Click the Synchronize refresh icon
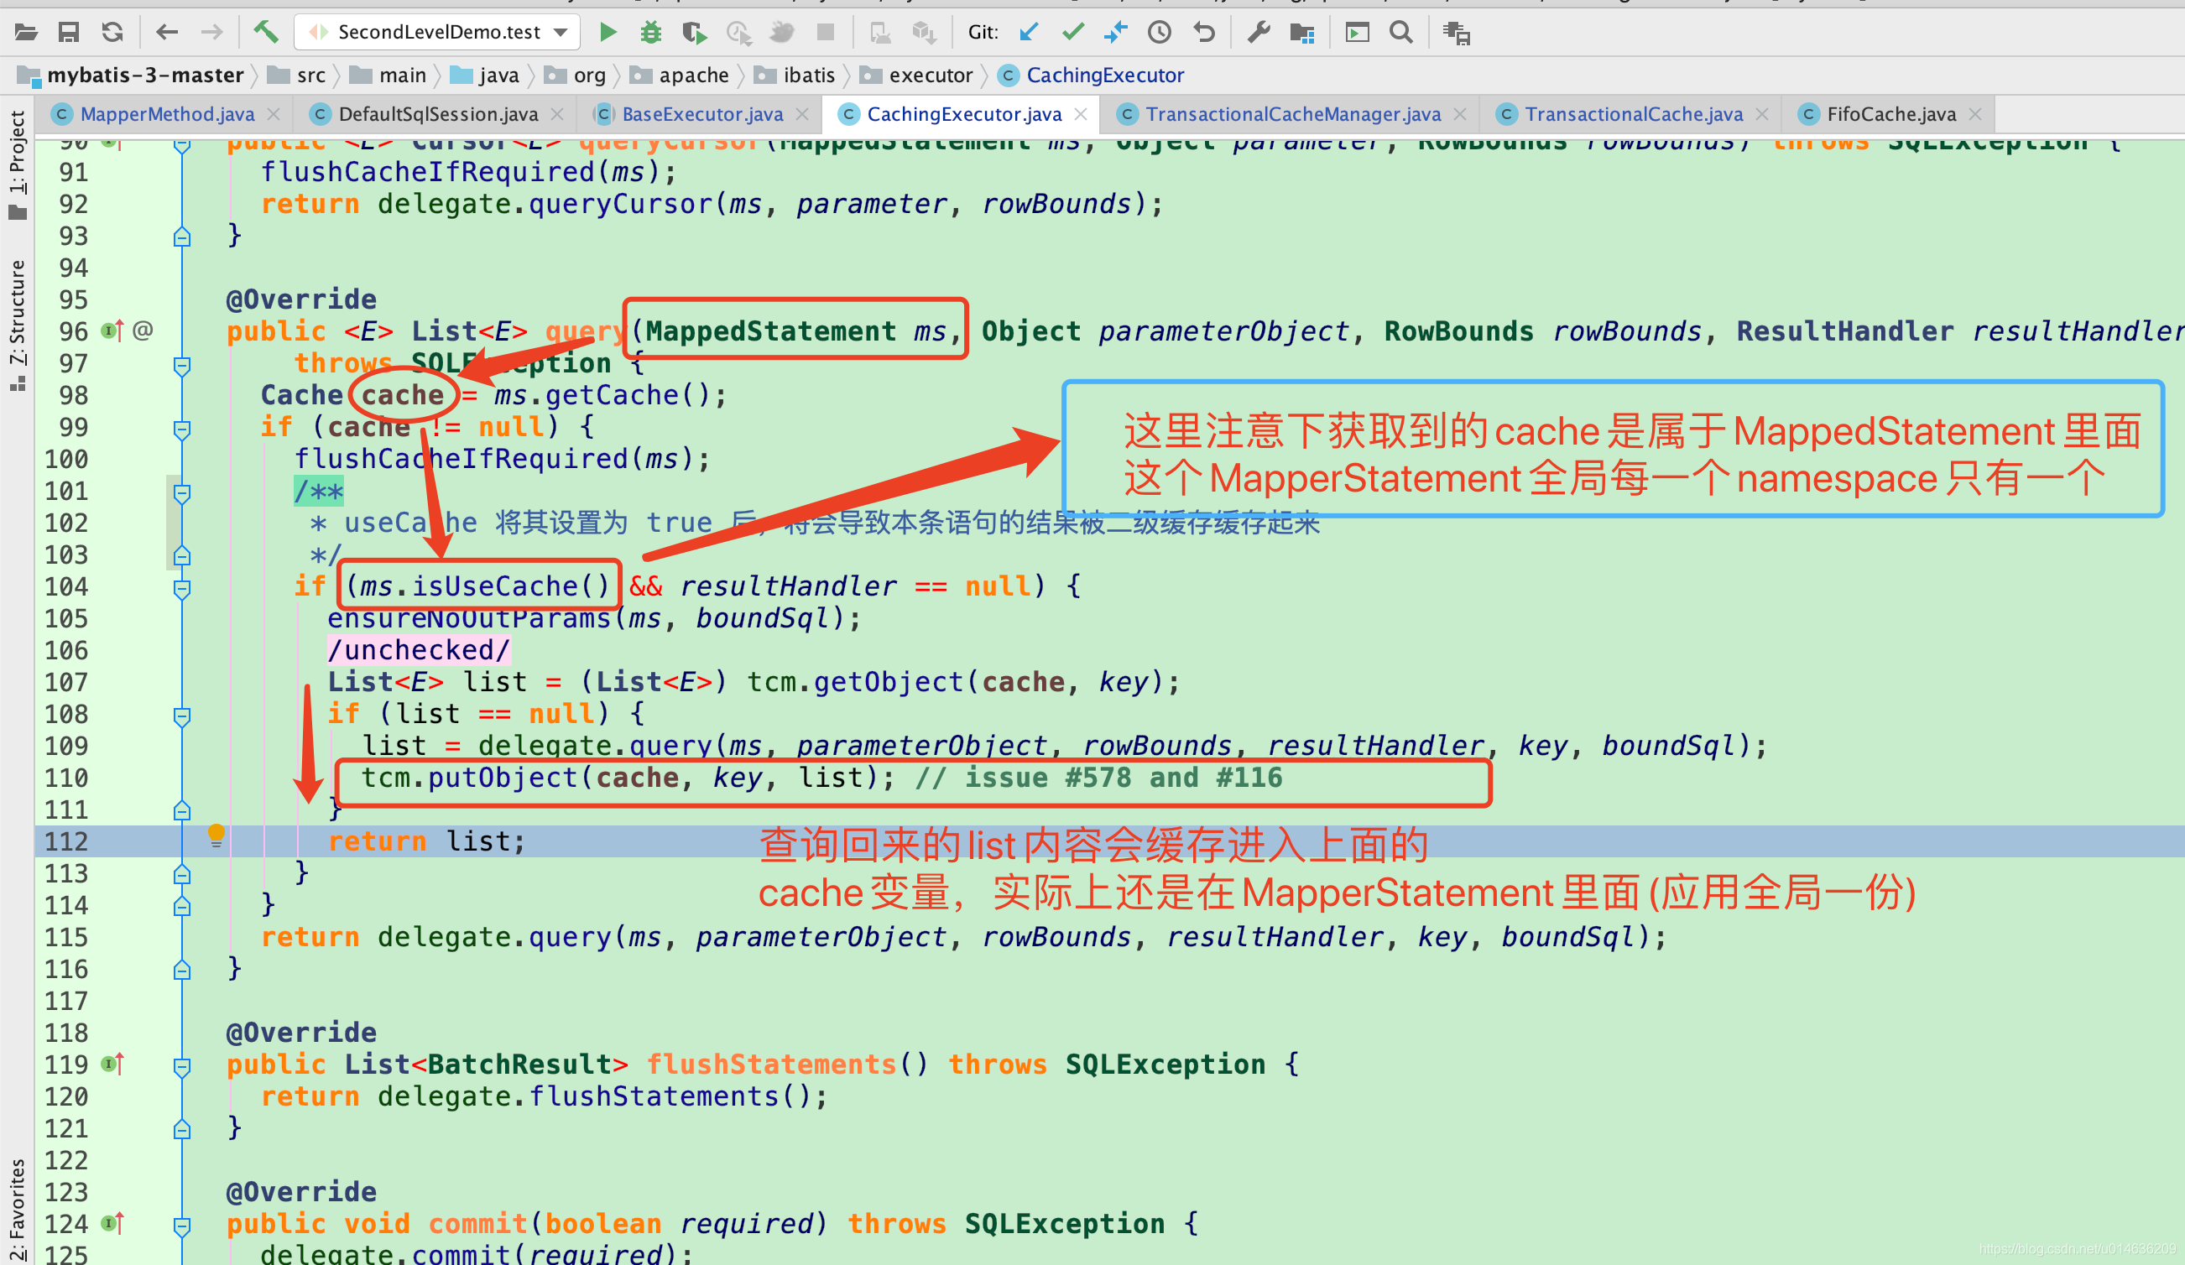 pyautogui.click(x=112, y=33)
